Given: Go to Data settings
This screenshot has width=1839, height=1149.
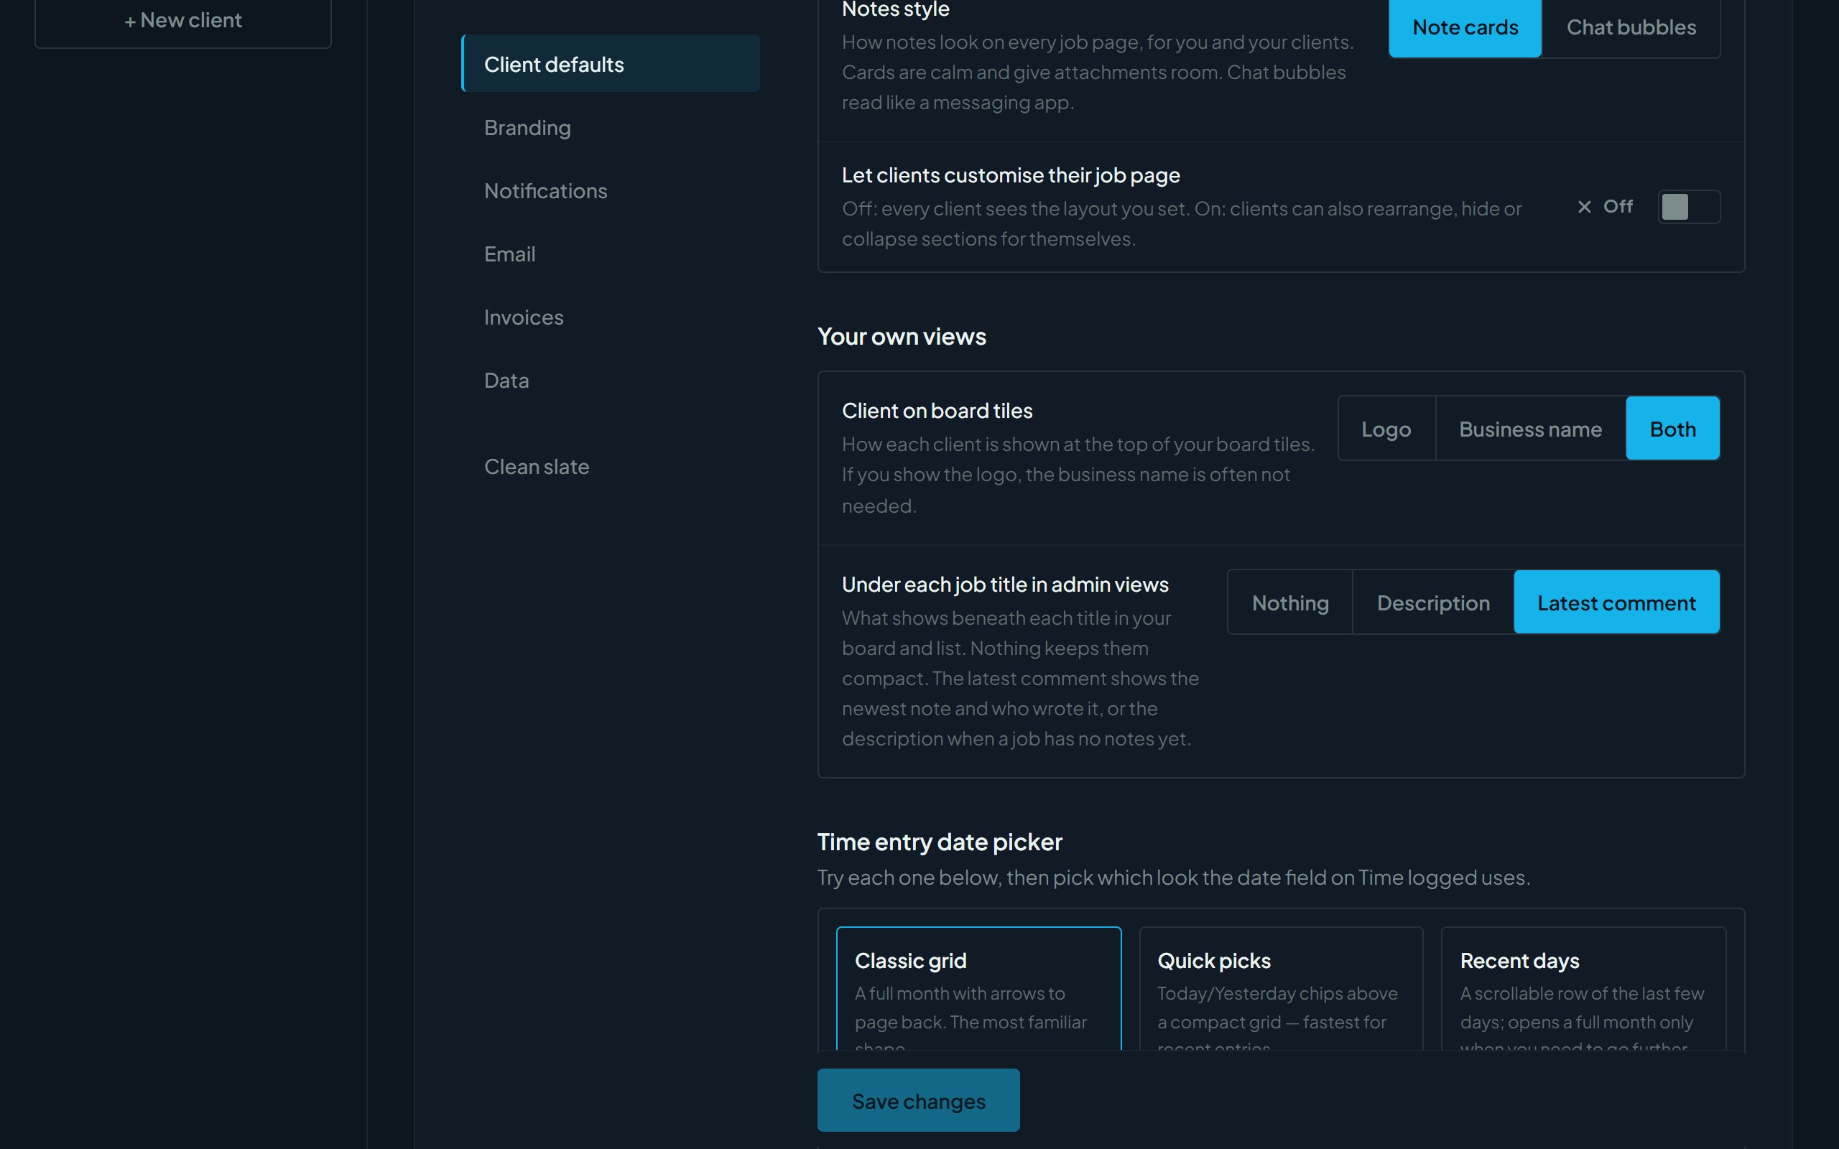Looking at the screenshot, I should pos(610,380).
